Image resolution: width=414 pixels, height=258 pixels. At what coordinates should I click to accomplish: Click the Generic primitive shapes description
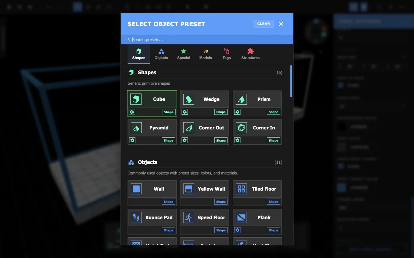coord(149,83)
